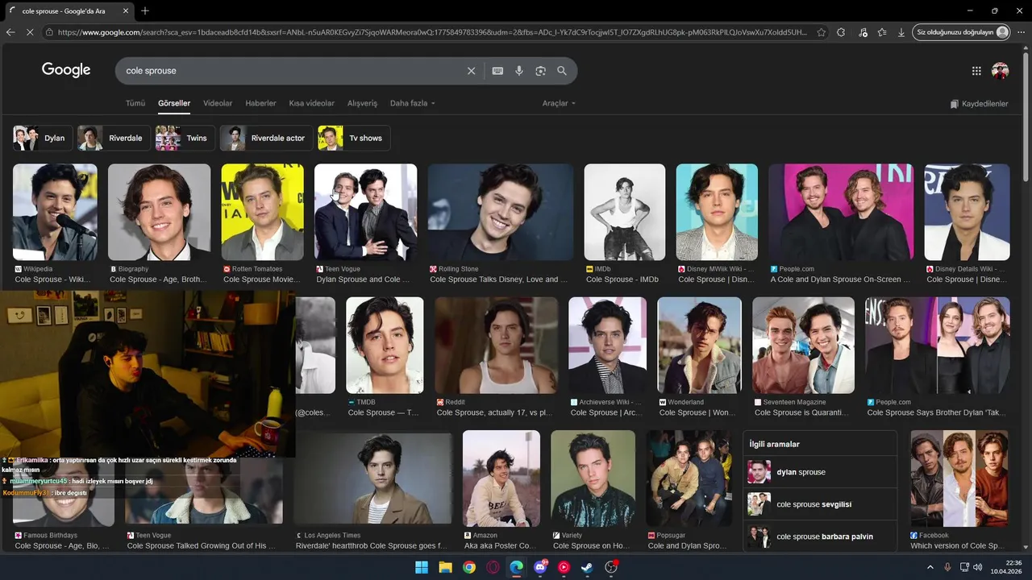1032x580 pixels.
Task: Clear the search box with the X icon
Action: [472, 71]
